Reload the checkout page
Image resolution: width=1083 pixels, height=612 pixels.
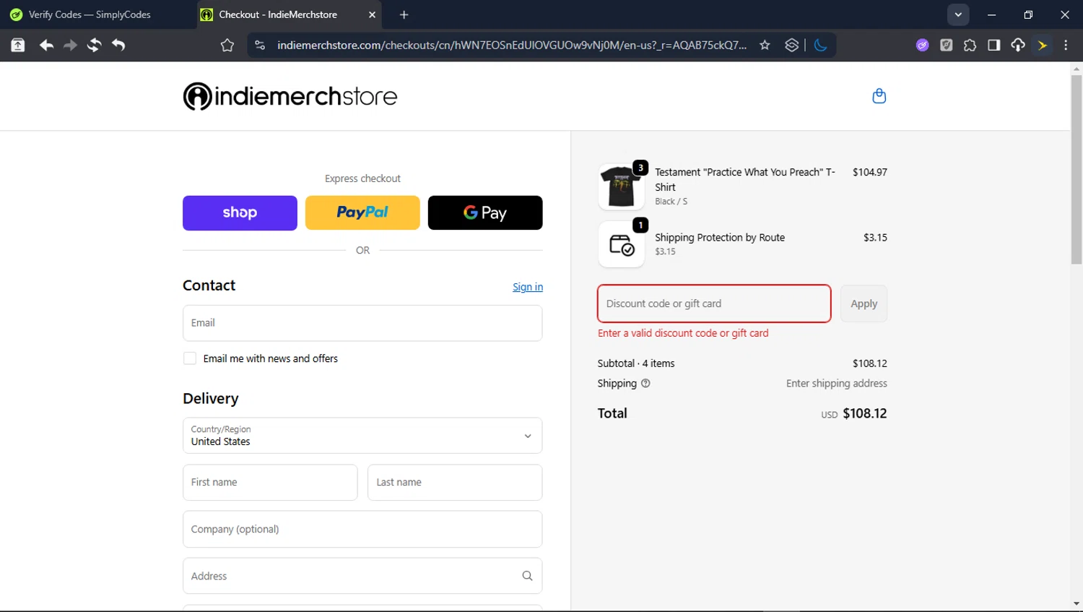[94, 45]
